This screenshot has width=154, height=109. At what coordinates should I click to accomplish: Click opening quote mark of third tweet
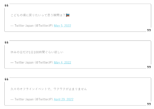[x=7, y=79]
